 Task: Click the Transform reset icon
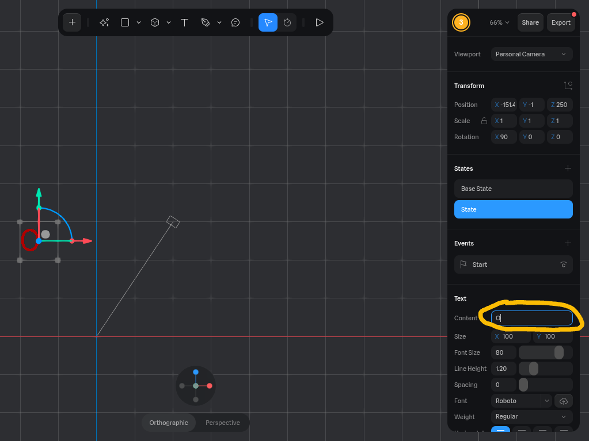tap(568, 86)
